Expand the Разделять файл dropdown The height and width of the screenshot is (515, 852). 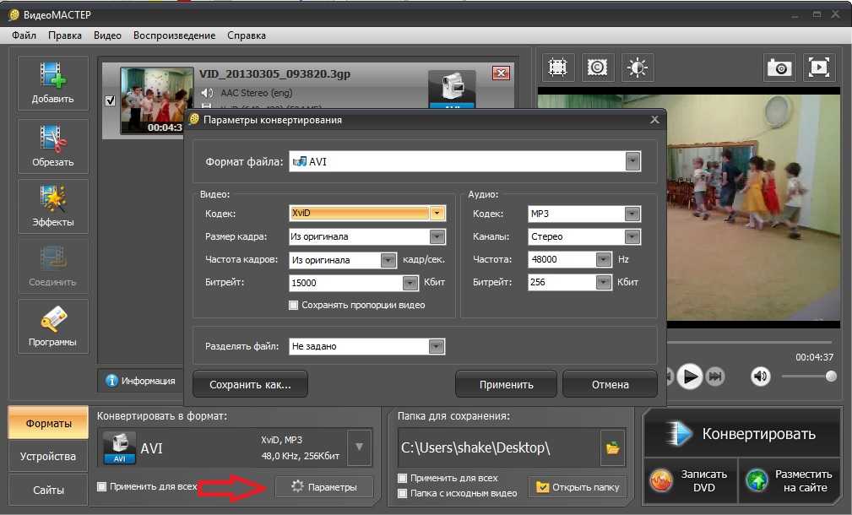coord(437,347)
